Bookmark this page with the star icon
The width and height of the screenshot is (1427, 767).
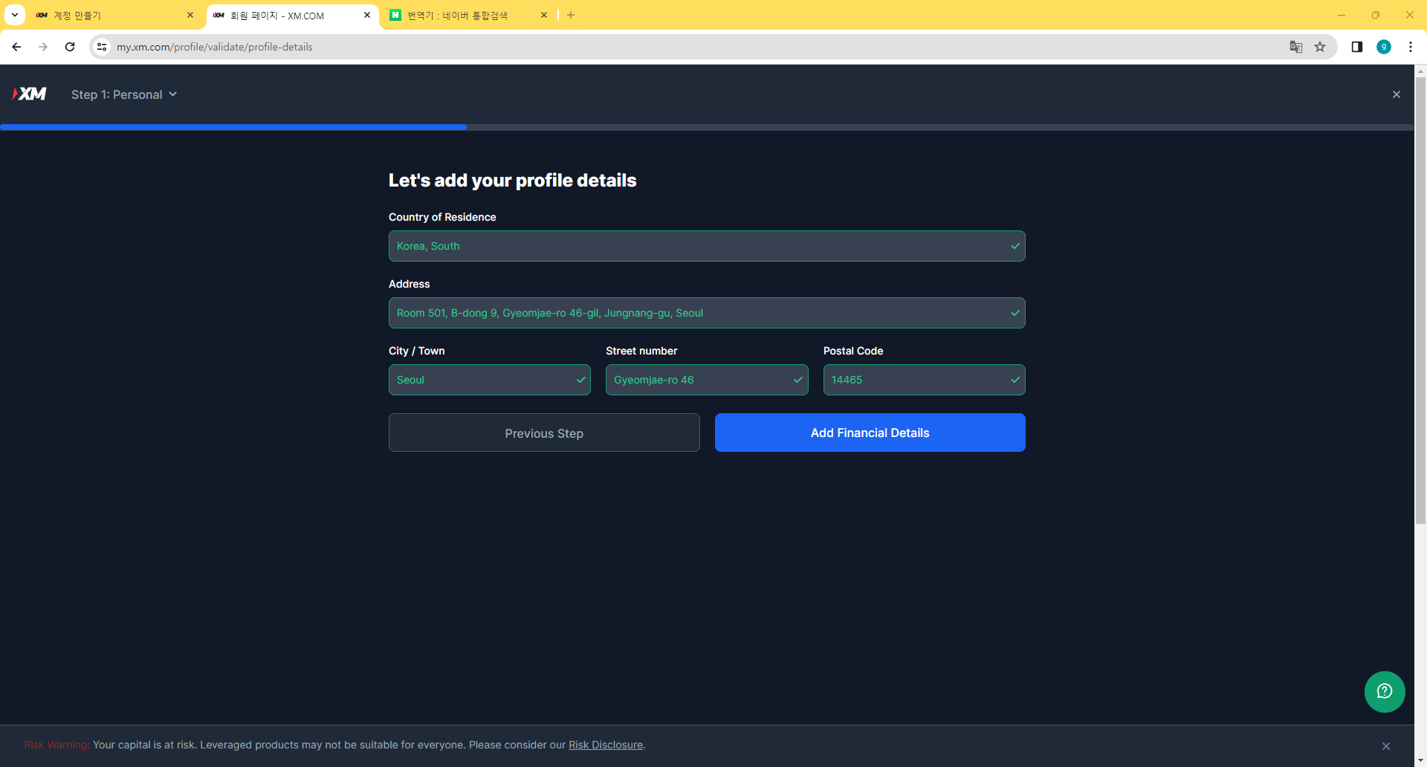pyautogui.click(x=1320, y=47)
